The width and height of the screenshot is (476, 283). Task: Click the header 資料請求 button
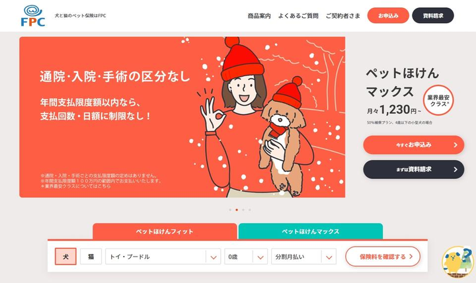point(433,15)
